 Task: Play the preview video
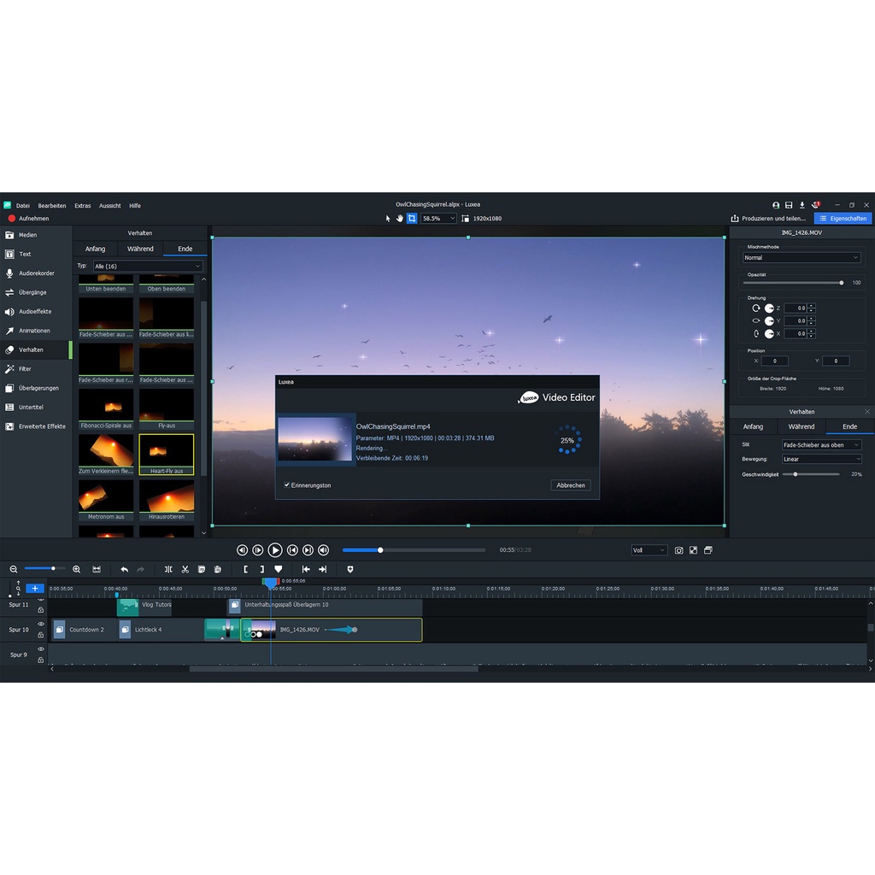pyautogui.click(x=274, y=550)
